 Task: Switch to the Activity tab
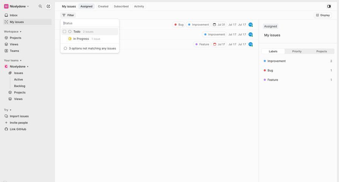click(139, 6)
